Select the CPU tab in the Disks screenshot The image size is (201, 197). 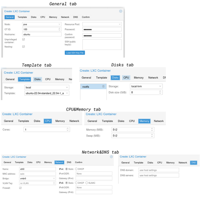point(126,78)
